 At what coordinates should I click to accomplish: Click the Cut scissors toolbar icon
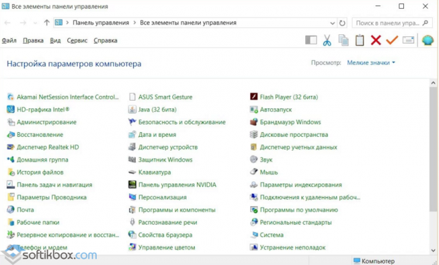[327, 40]
